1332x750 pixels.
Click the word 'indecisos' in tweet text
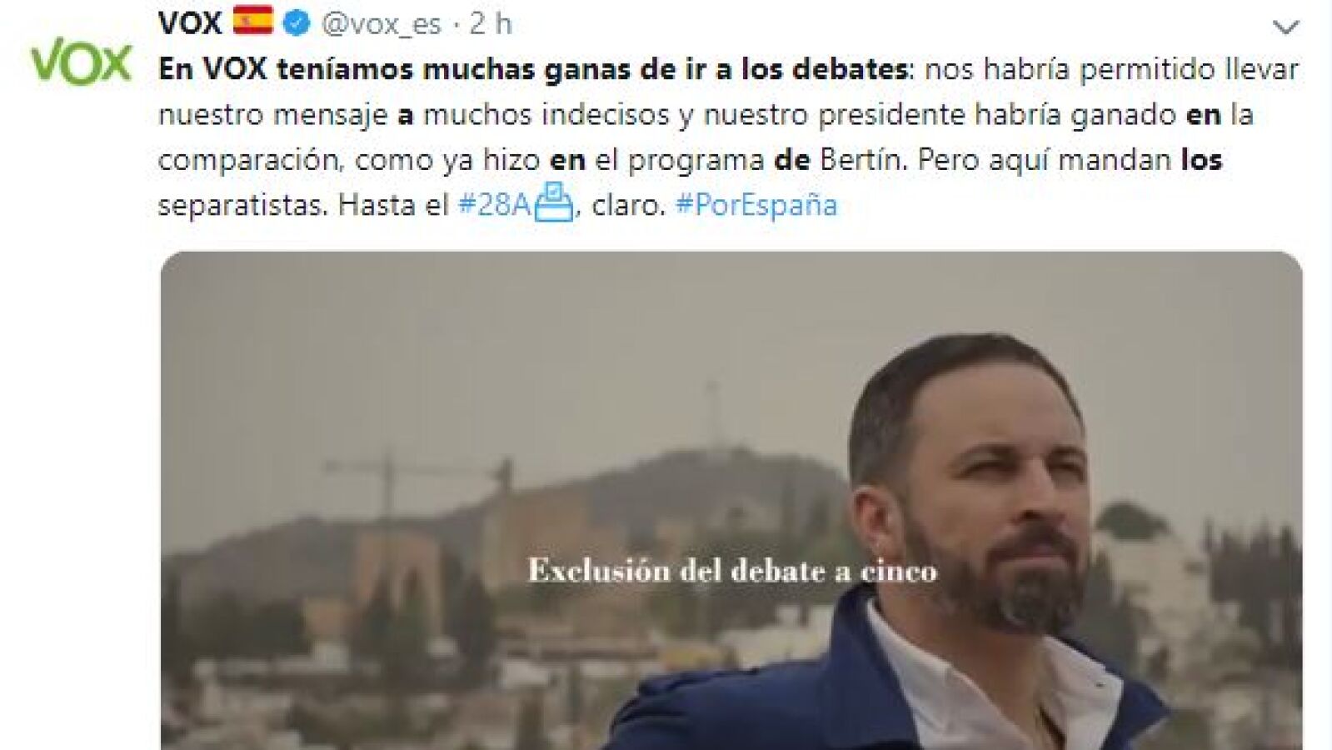[605, 114]
